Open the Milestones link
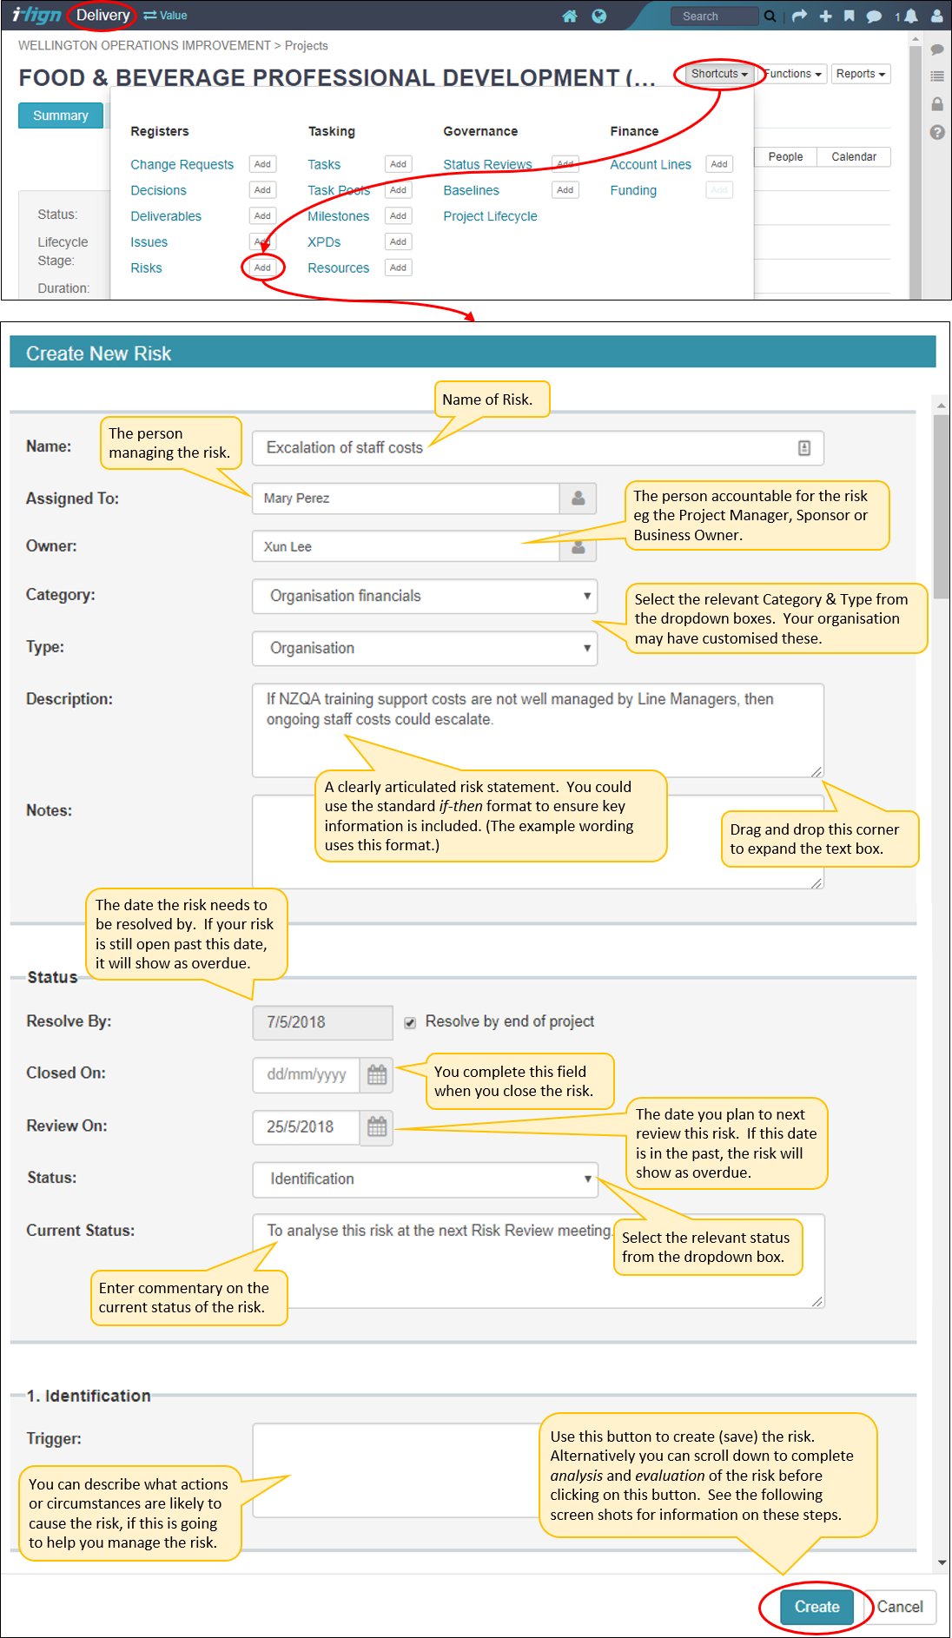Image resolution: width=952 pixels, height=1638 pixels. [x=338, y=217]
